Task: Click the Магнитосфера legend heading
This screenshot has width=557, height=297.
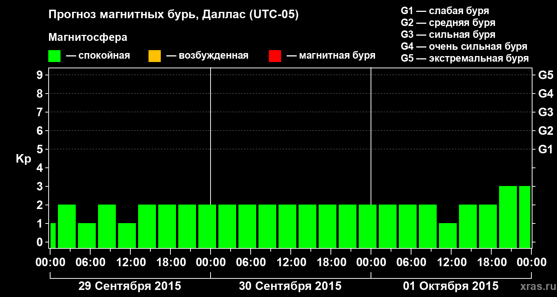Action: pyautogui.click(x=88, y=37)
